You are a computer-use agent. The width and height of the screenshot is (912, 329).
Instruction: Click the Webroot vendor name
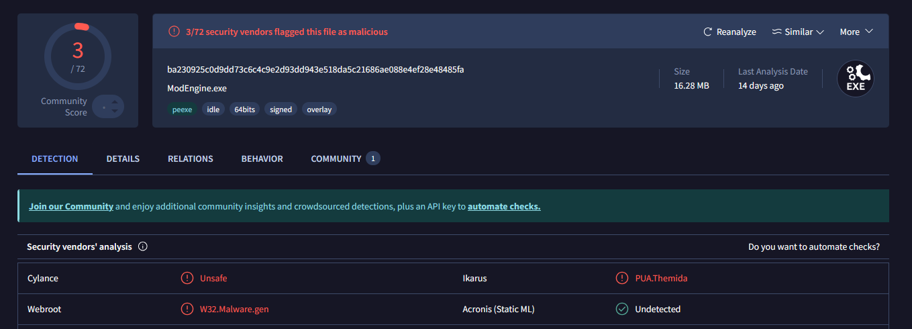[x=44, y=309]
